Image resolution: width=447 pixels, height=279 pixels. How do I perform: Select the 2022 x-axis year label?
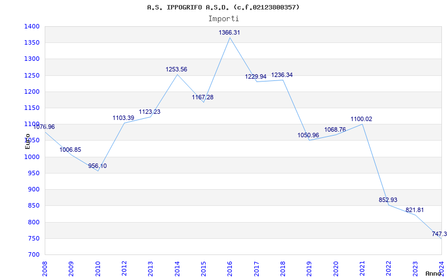[388, 269]
